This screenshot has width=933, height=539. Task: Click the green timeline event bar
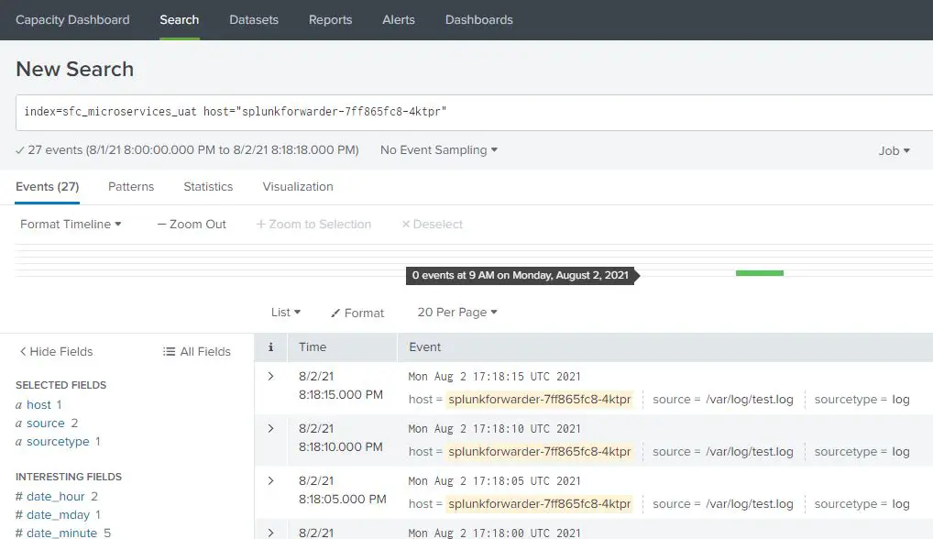click(760, 273)
